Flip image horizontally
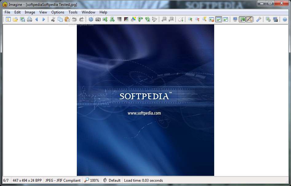Viewport: 291px width, 186px height. pos(112,19)
